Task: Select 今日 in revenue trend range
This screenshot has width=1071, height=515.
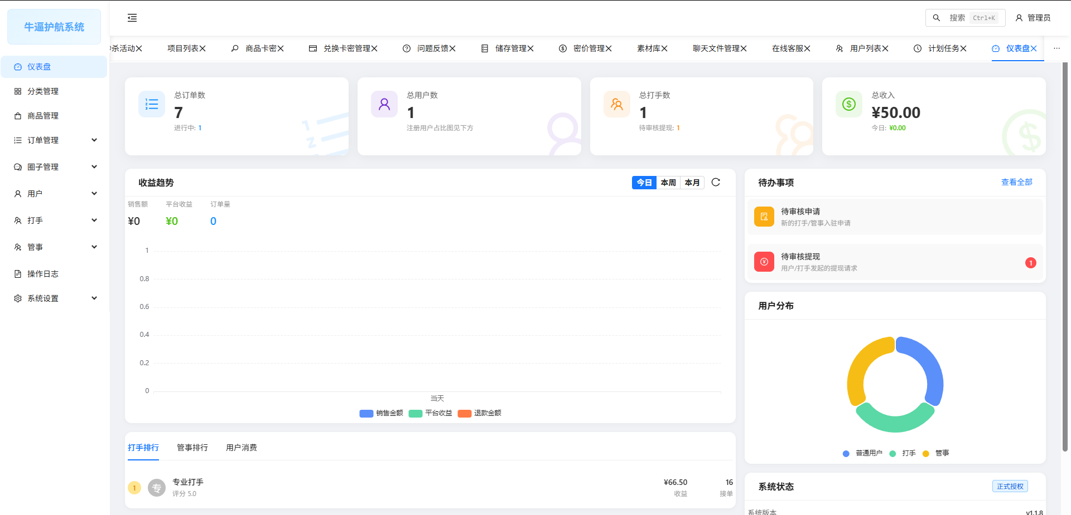Action: (x=644, y=183)
